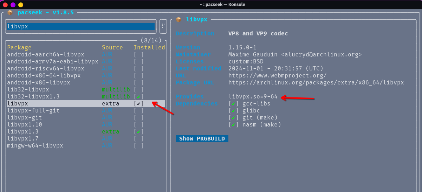Open the webmproject.org URL link

(x=277, y=76)
